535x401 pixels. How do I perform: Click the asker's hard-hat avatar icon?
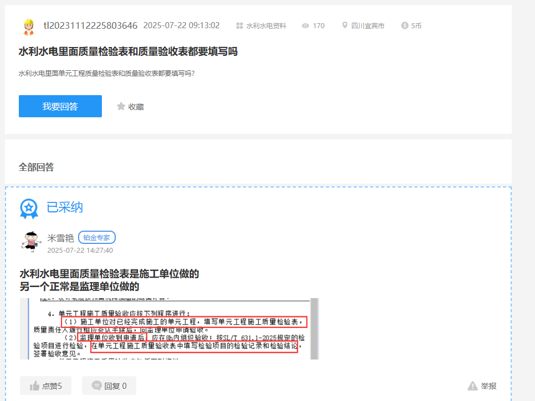28,26
